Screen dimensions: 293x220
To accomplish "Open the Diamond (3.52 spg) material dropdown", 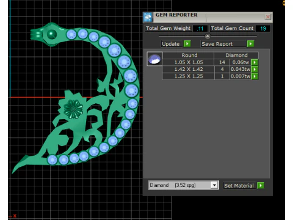I will (x=214, y=185).
